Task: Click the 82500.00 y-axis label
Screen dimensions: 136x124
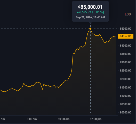Action: point(125,70)
